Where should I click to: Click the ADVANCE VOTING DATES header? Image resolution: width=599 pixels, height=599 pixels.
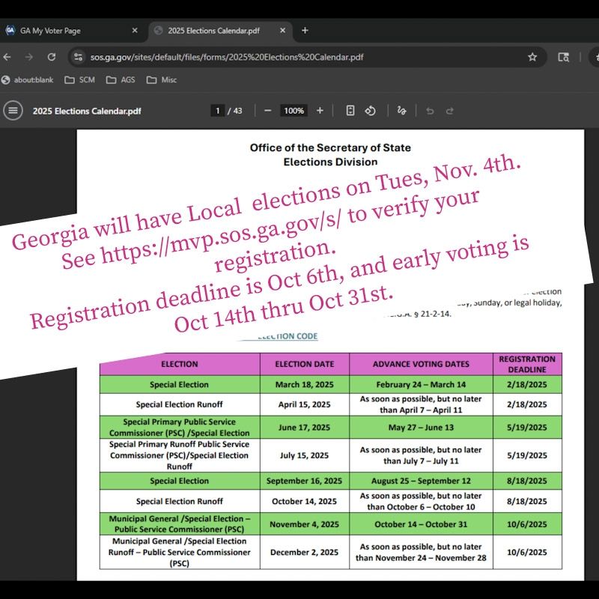click(x=421, y=364)
